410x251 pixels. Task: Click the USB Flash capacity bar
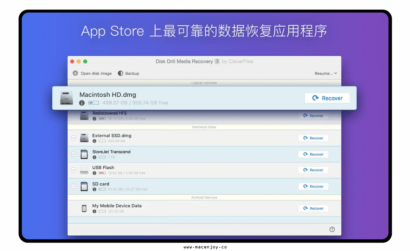(102, 173)
